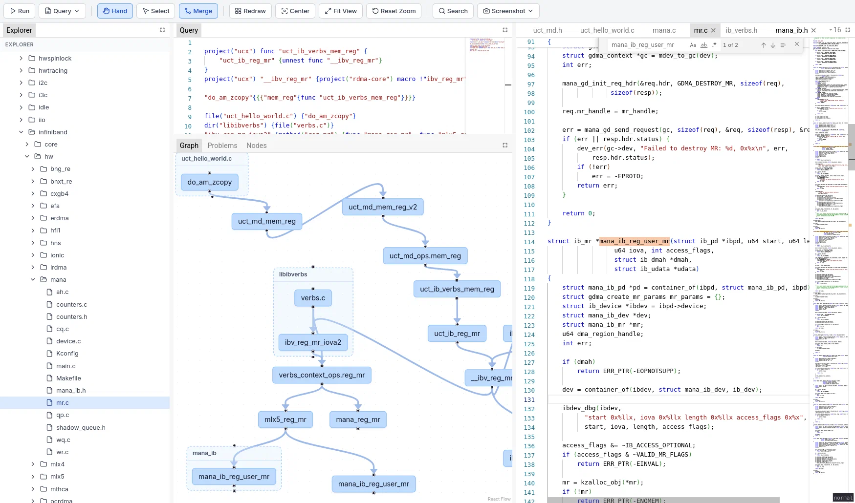Open the Nodes tab

[x=257, y=146]
